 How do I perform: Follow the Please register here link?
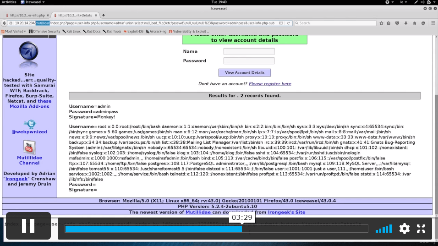[270, 84]
